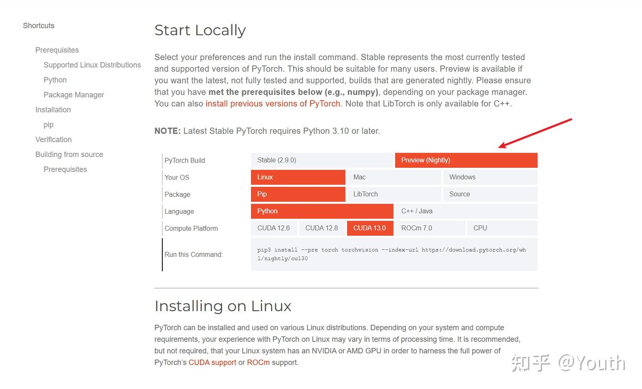This screenshot has width=642, height=389.
Task: Choose CUDA 12.8 compute platform
Action: 322,228
